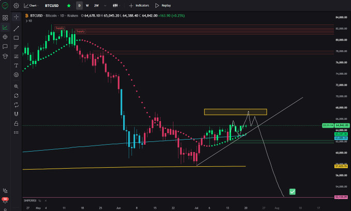Click the green 63,347.36 price label

pyautogui.click(x=341, y=134)
